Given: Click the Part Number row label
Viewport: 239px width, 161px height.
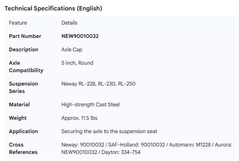Looking at the screenshot, I should 25,36.
